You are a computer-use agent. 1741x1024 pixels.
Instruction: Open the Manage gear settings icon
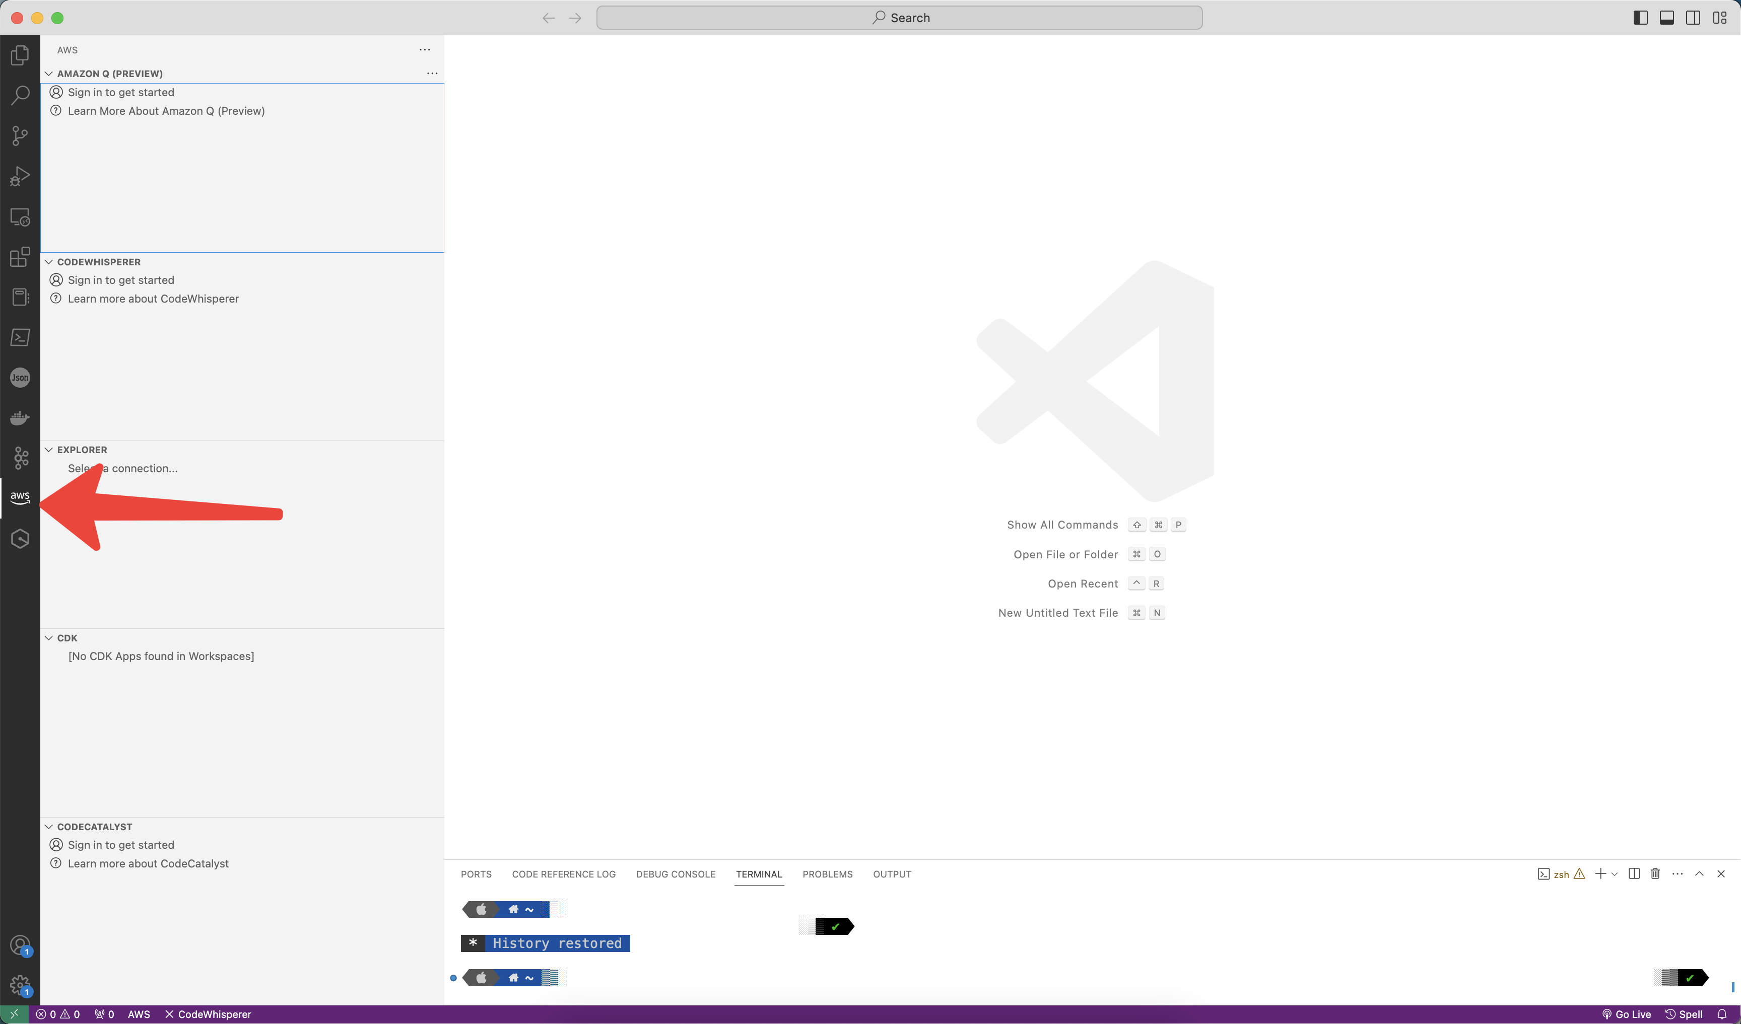coord(20,985)
